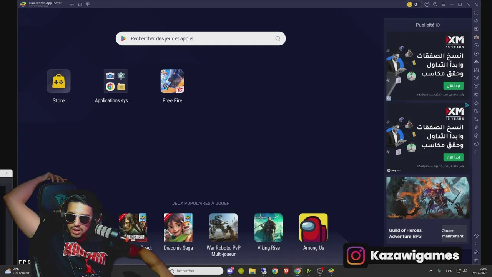The width and height of the screenshot is (492, 277).
Task: Open weather widget showing 21°C
Action: tap(17, 271)
